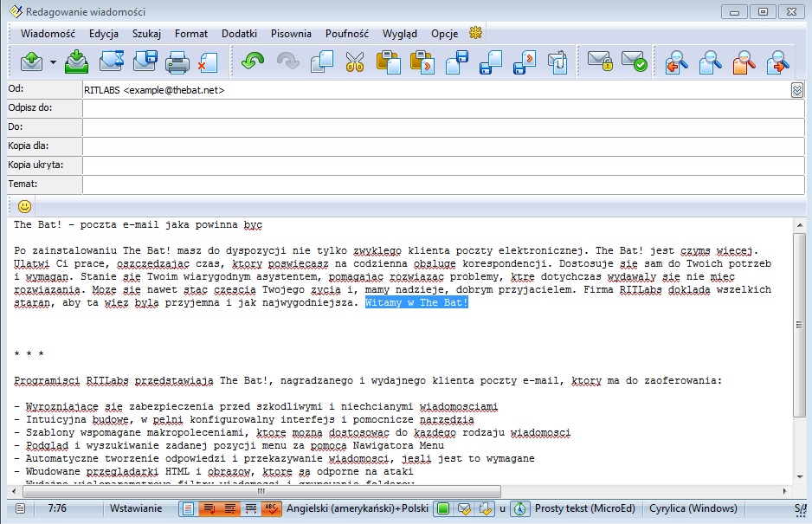Image resolution: width=812 pixels, height=524 pixels.
Task: Click the scissors cut icon
Action: pos(355,61)
